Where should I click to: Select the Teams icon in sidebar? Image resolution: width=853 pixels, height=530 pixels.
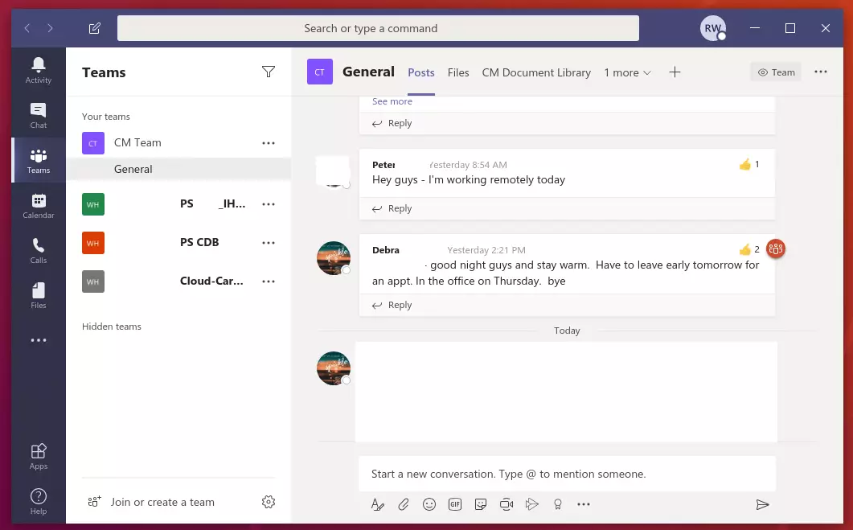point(38,161)
